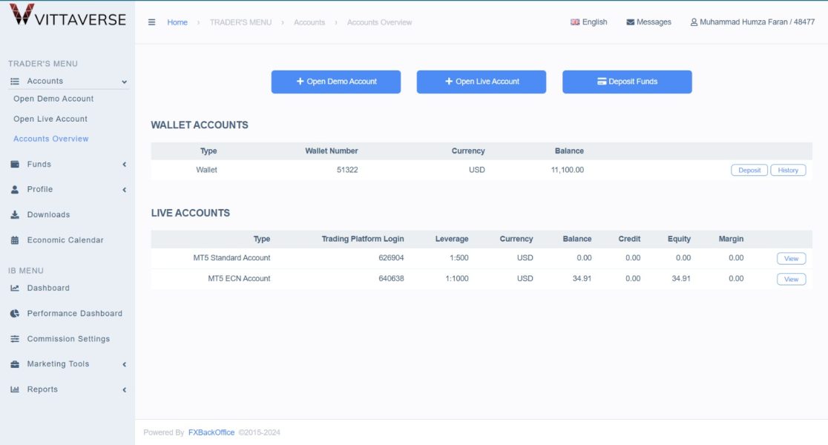
Task: Open Downloads from the sidebar
Action: pos(48,215)
